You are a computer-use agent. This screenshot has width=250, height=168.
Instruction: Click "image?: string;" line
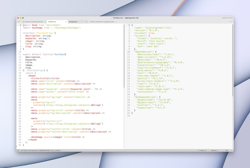click(35, 41)
